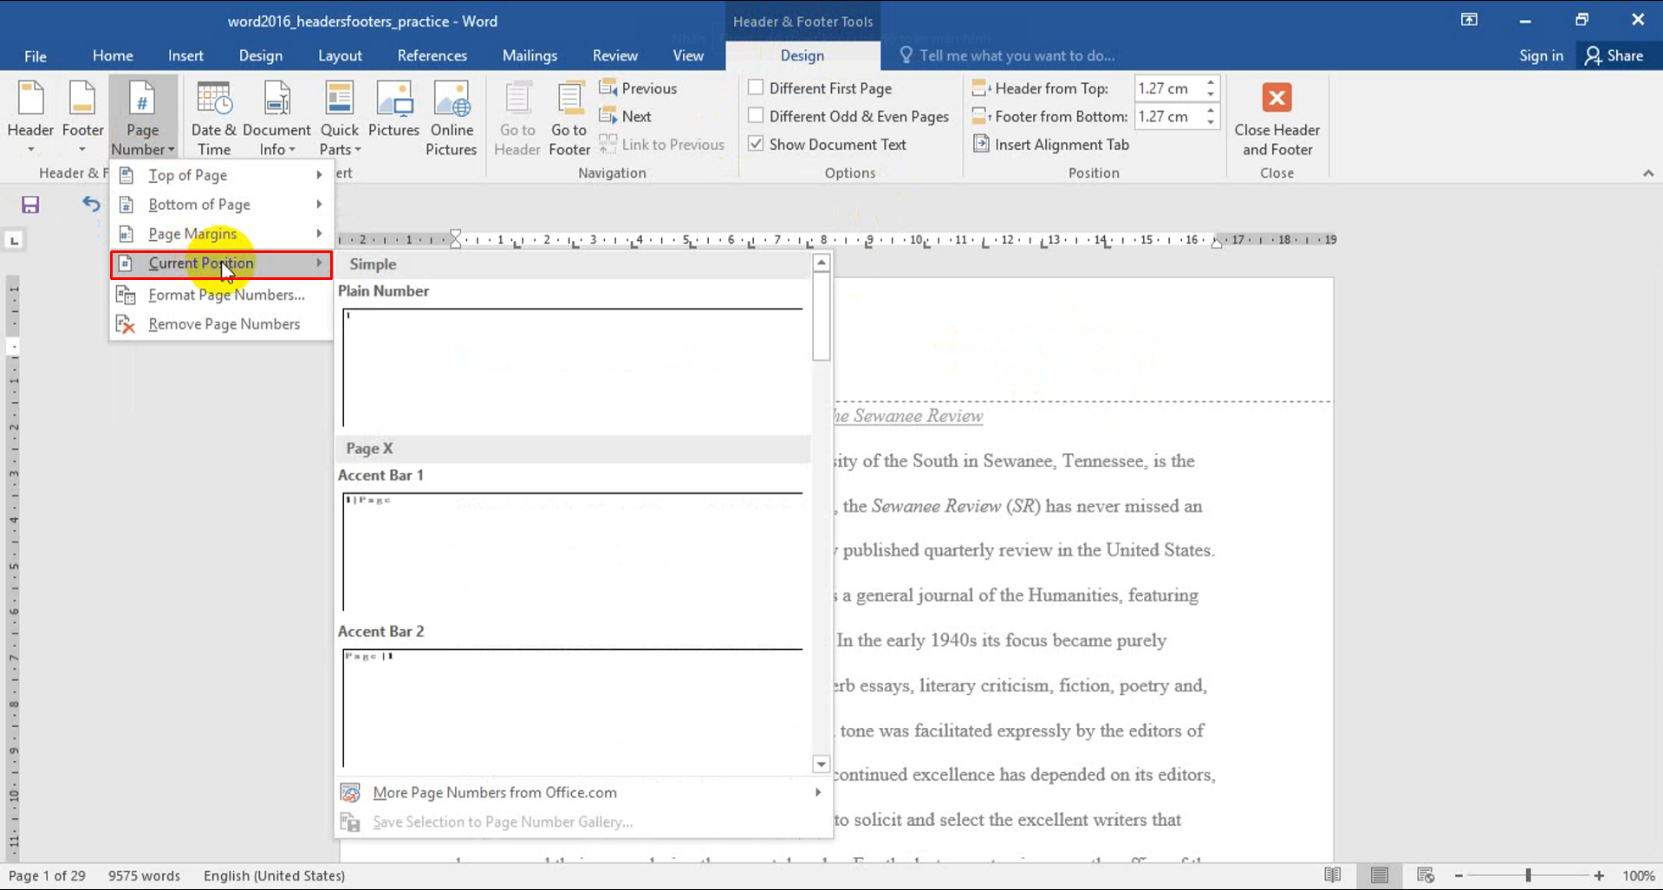Jump to Next header section
Screen dimensions: 1663x890
pos(626,116)
